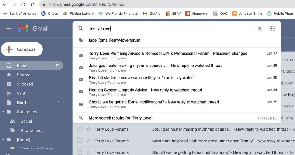The image size is (295, 155).
Task: Click magnifier icon beside More search results
Action: click(x=81, y=118)
